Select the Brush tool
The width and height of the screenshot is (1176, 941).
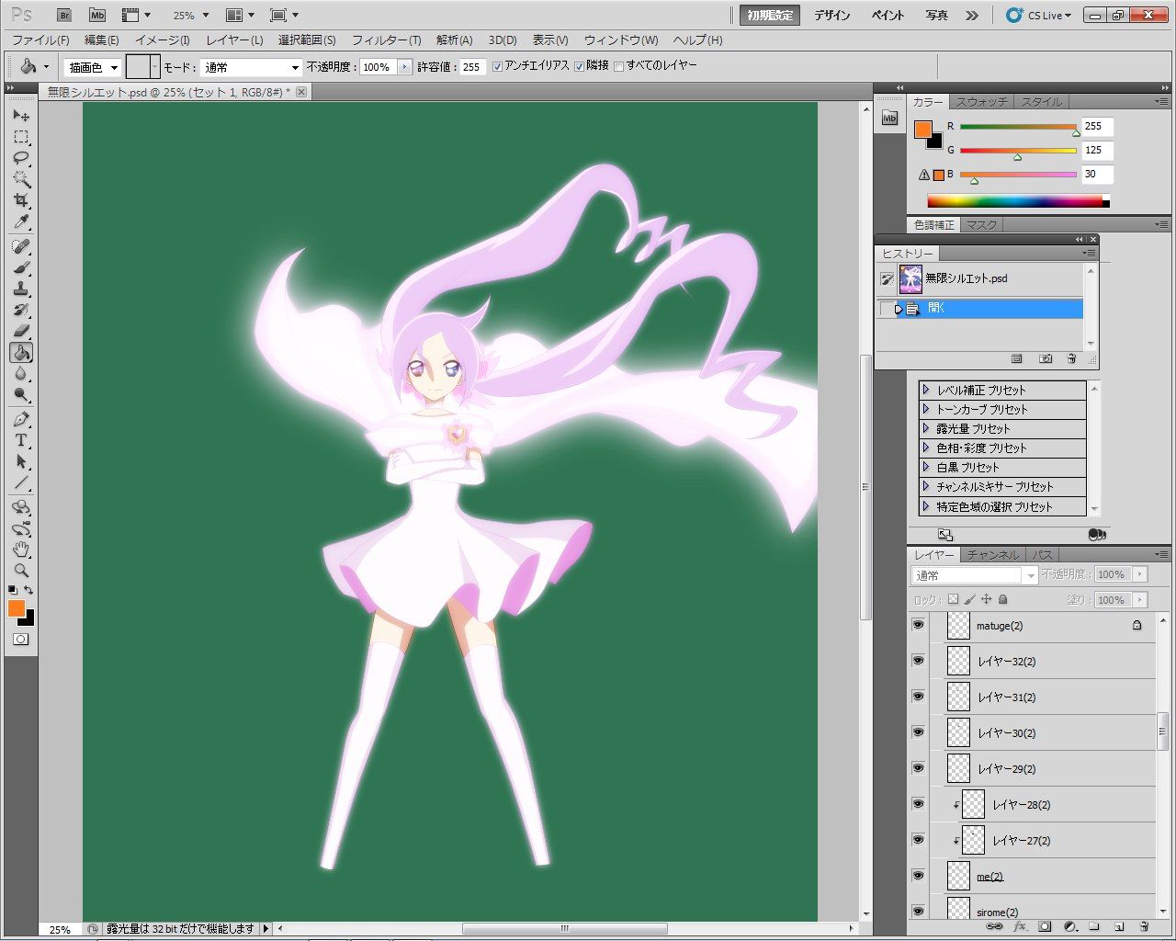click(21, 268)
